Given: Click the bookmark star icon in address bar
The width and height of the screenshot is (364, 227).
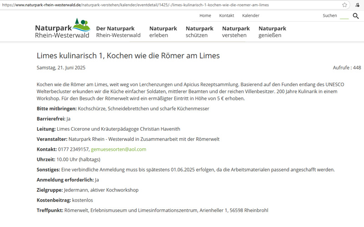Looking at the screenshot, I should [344, 5].
